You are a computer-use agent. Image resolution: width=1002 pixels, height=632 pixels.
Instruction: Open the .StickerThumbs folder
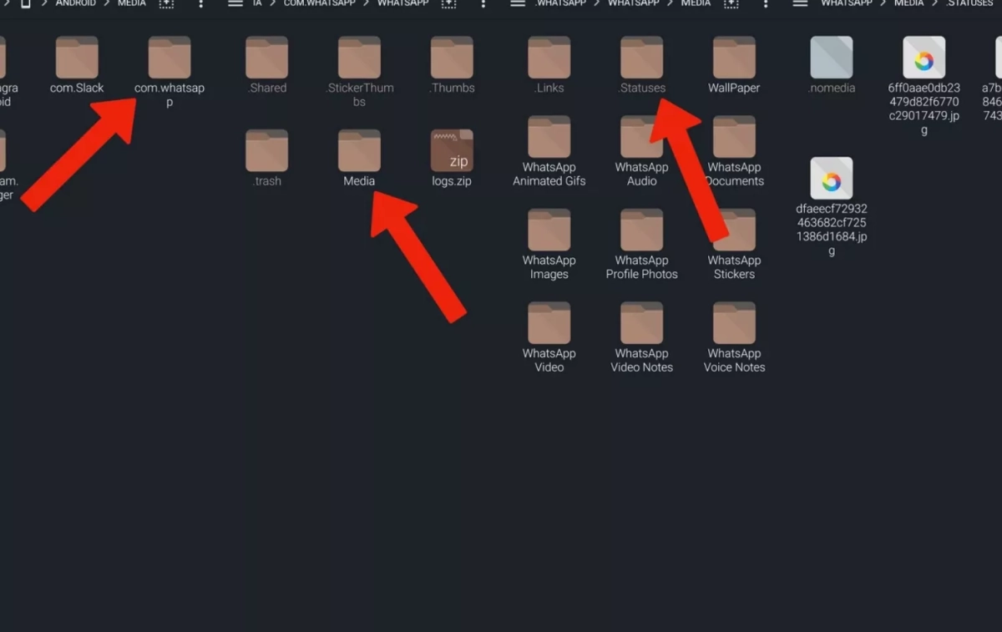click(x=359, y=58)
